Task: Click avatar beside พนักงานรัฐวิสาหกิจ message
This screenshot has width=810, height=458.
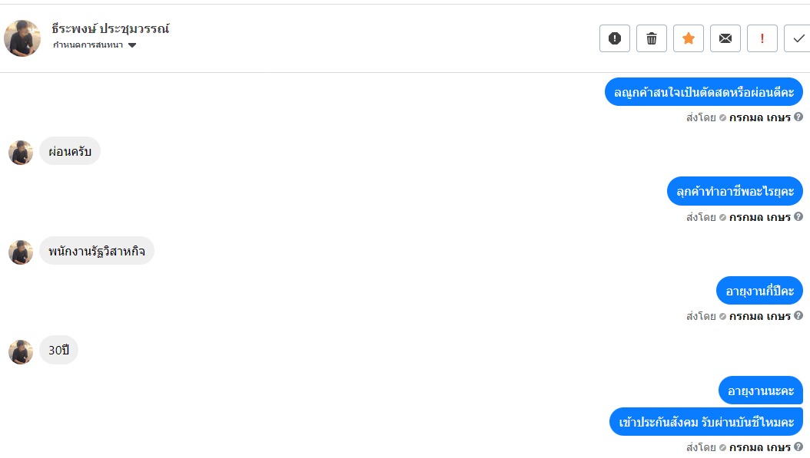Action: pyautogui.click(x=21, y=252)
